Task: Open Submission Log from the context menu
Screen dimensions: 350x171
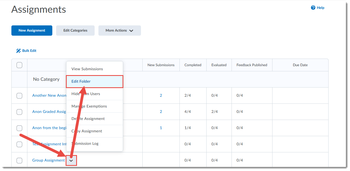Action: [x=85, y=143]
